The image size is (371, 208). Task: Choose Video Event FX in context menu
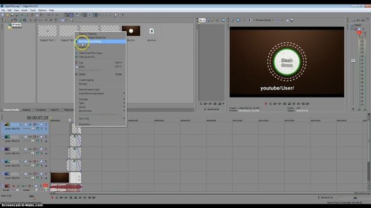(x=100, y=57)
